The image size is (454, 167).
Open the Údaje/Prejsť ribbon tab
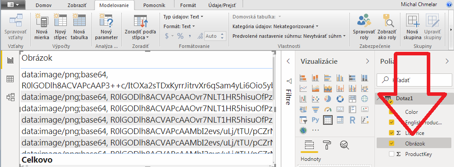222,5
